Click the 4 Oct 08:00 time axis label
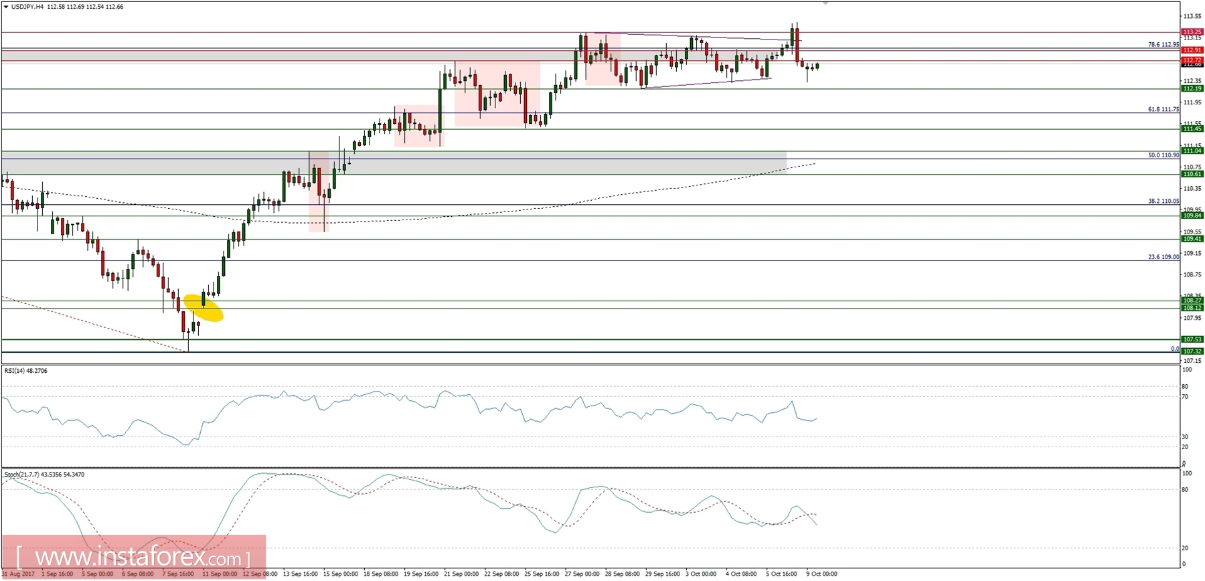The image size is (1205, 581). point(741,574)
